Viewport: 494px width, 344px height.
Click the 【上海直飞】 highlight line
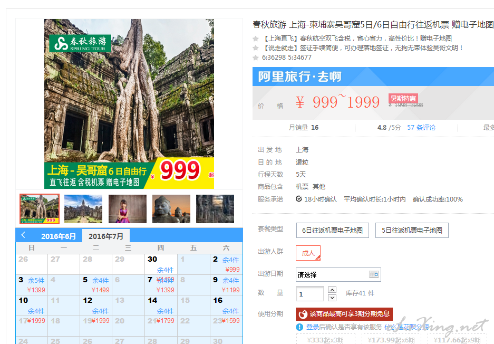[357, 39]
